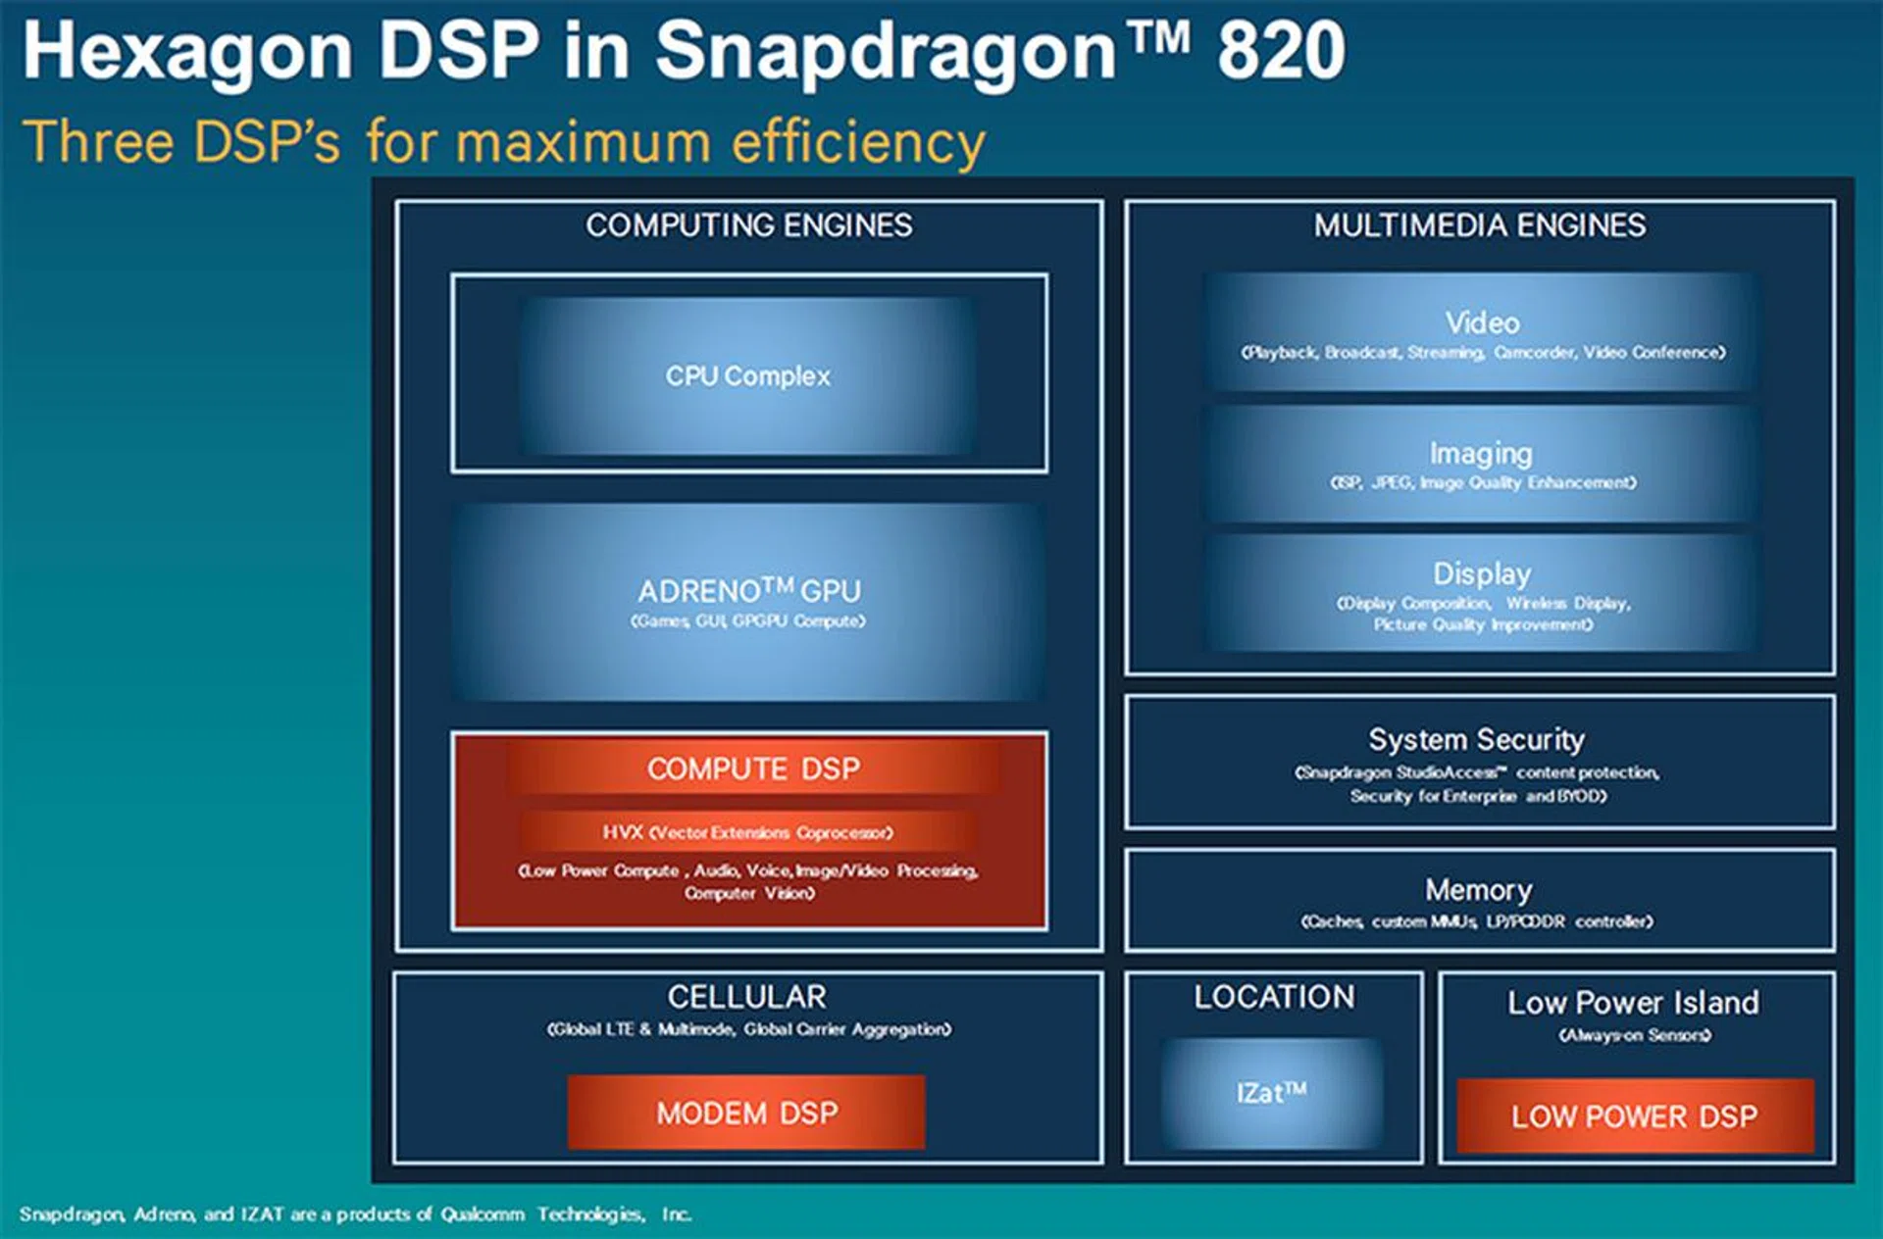Click the System Security box
This screenshot has width=1883, height=1239.
point(1477,763)
